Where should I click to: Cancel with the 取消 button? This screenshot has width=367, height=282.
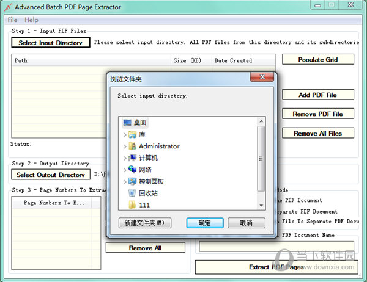point(247,223)
